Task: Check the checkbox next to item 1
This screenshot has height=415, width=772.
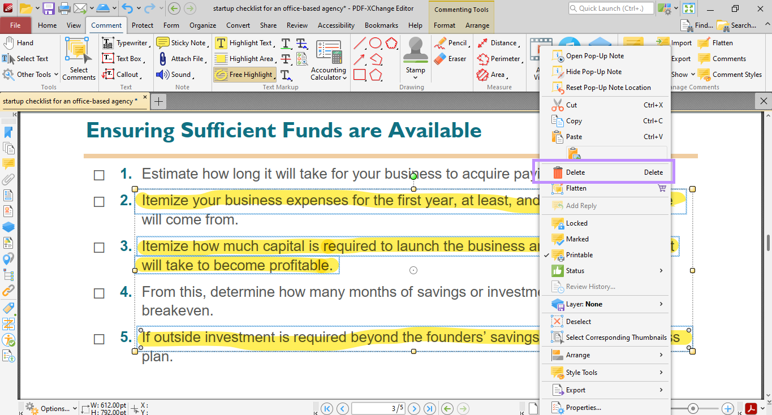Action: pyautogui.click(x=99, y=175)
